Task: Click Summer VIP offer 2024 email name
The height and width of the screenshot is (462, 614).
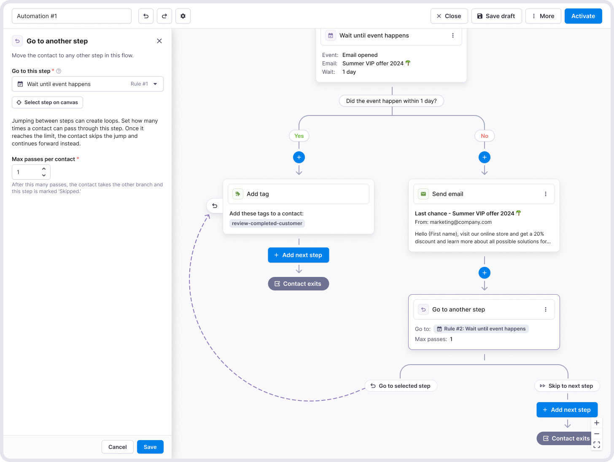Action: (x=377, y=63)
